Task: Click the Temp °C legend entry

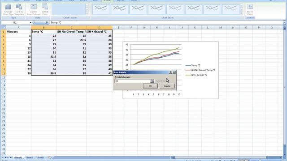Action: pos(193,65)
